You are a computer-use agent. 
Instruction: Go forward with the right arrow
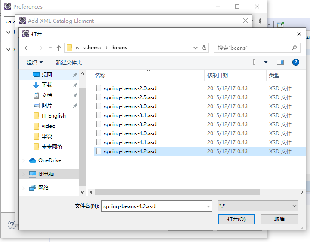(40, 48)
